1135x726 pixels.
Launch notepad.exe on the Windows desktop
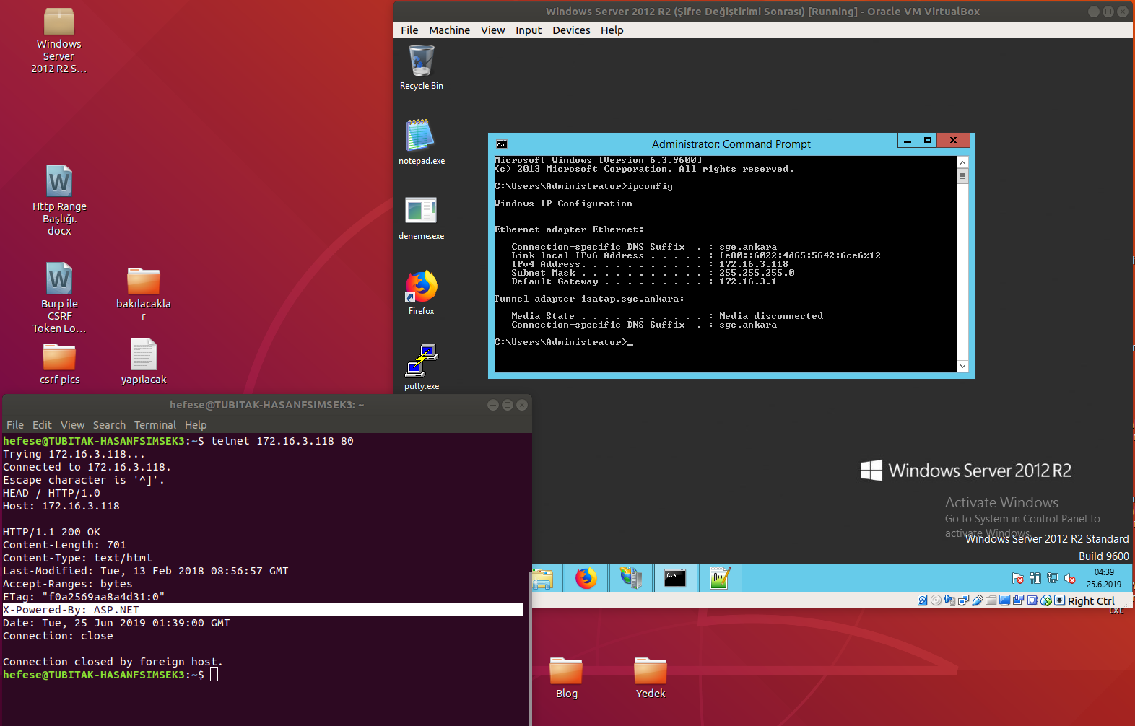point(421,141)
